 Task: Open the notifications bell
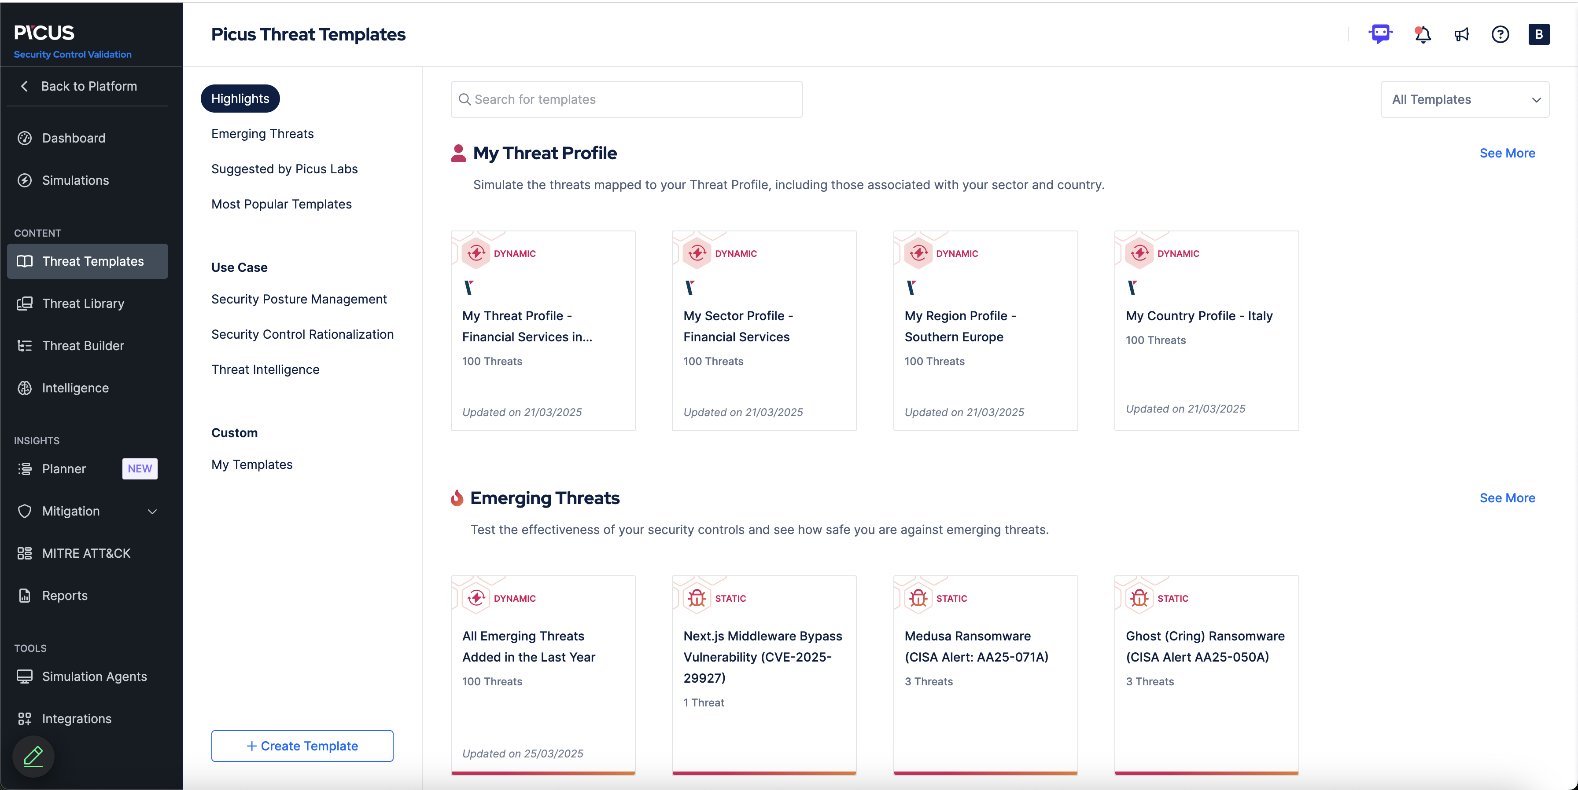pyautogui.click(x=1422, y=34)
